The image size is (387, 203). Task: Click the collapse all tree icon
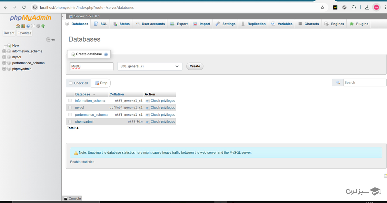click(48, 40)
